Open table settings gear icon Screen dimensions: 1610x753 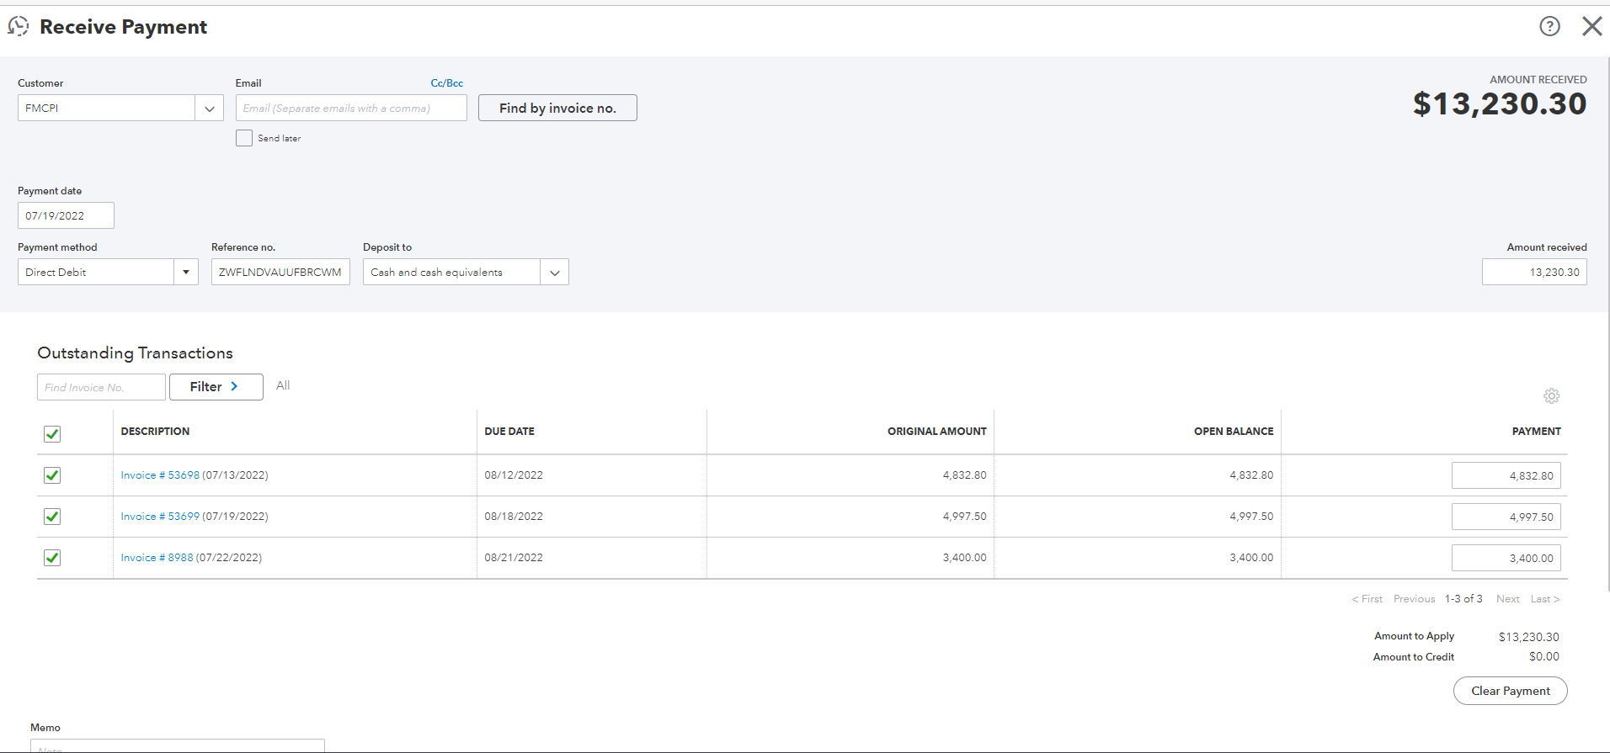point(1551,395)
